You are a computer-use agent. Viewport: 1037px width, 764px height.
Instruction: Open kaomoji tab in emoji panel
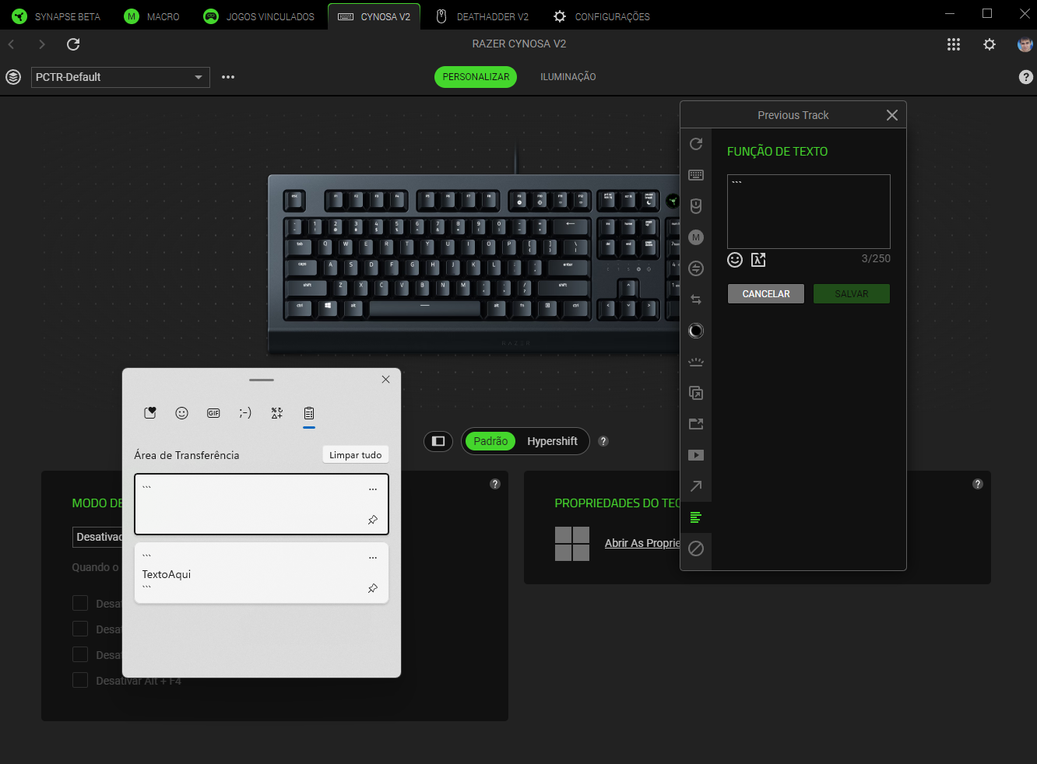point(245,413)
